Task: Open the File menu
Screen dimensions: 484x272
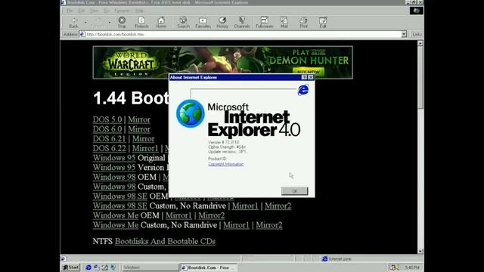Action: tap(70, 11)
